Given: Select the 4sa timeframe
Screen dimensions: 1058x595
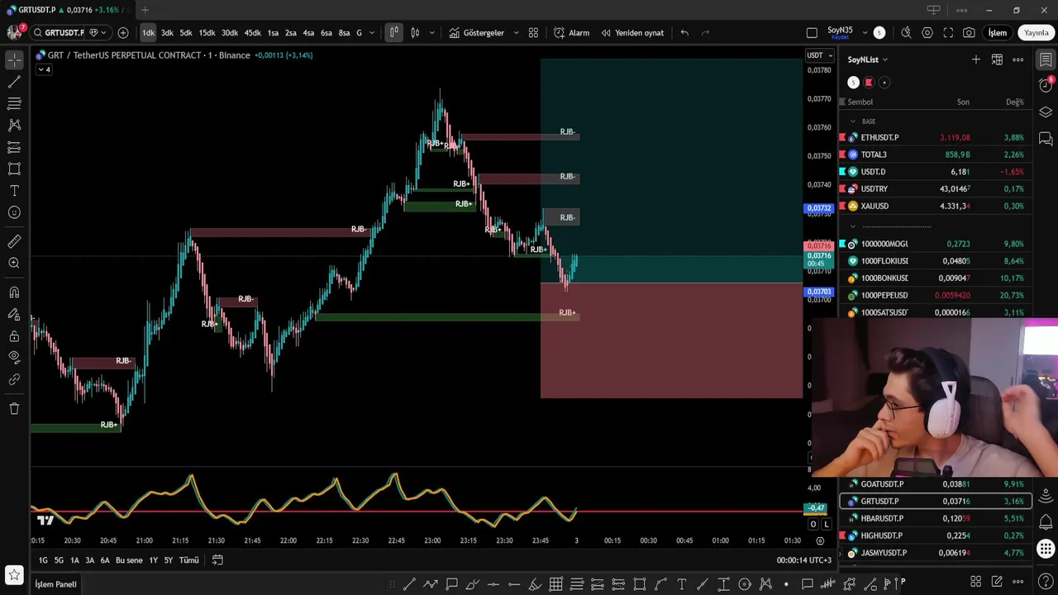Looking at the screenshot, I should click(x=308, y=33).
